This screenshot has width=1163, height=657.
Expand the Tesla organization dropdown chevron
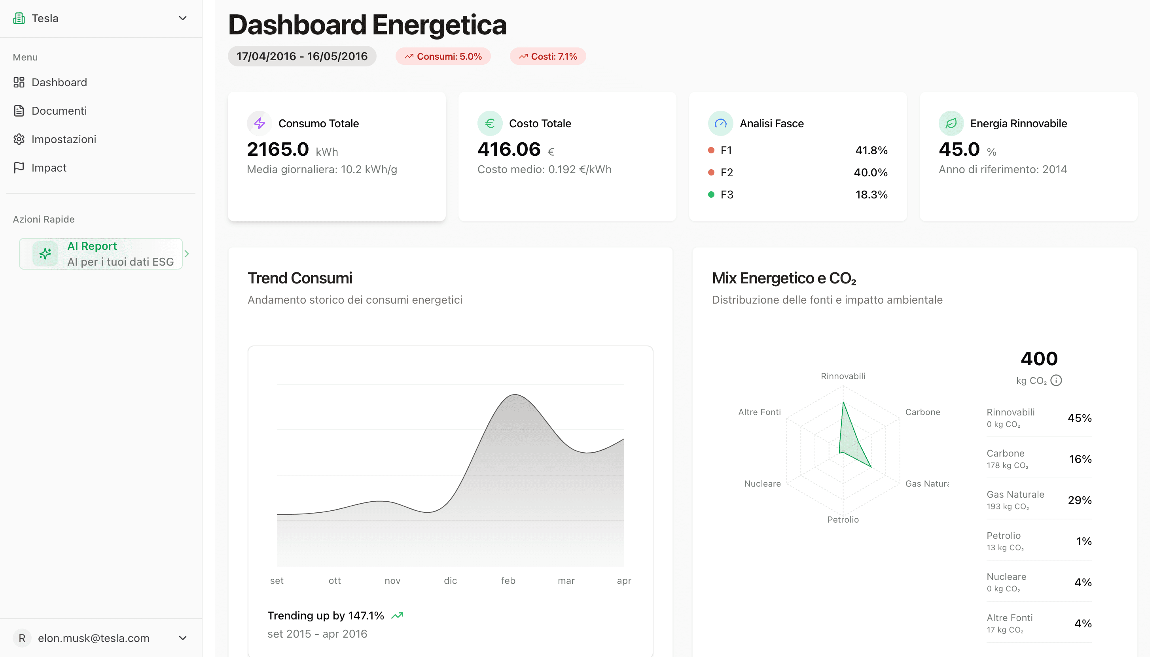coord(182,18)
